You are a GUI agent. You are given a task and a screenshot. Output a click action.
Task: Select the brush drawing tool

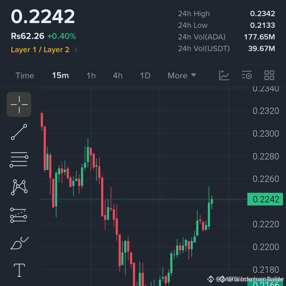pos(19,243)
